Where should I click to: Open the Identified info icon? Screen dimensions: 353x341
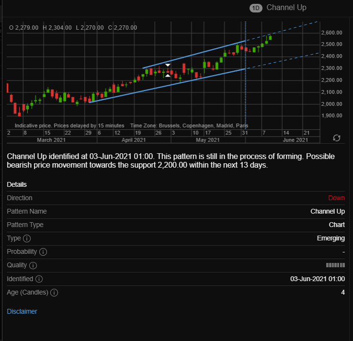click(39, 279)
